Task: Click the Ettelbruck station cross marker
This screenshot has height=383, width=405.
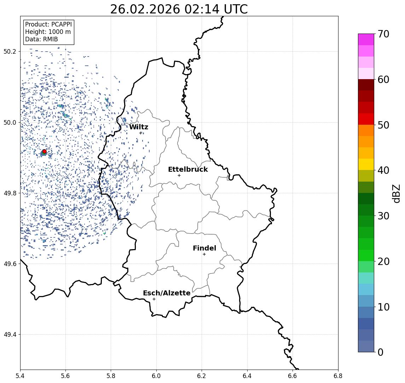Action: pyautogui.click(x=179, y=176)
